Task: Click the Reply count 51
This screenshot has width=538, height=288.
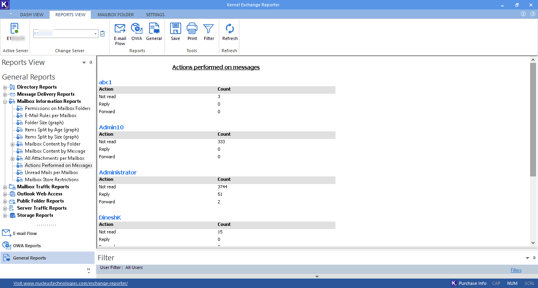Action: point(220,194)
